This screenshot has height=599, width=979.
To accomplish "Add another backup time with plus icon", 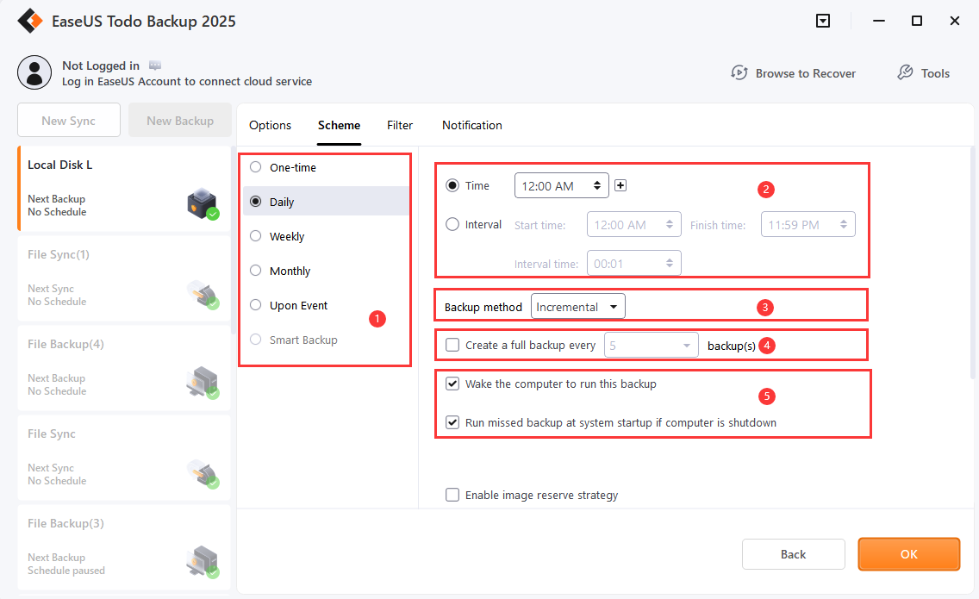I will (620, 185).
